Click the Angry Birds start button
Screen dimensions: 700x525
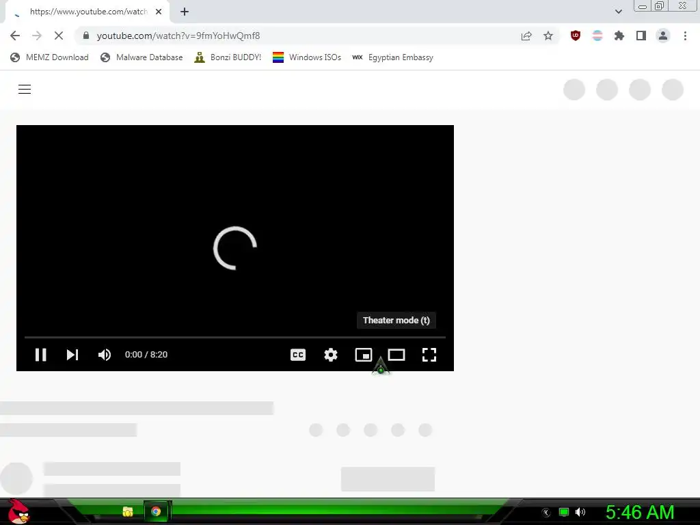pos(18,511)
